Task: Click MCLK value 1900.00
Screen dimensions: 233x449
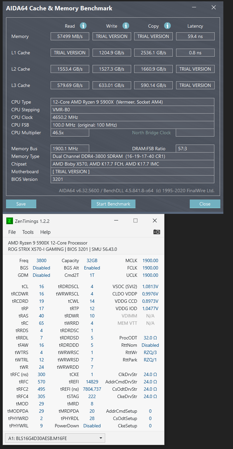Action: 150,260
